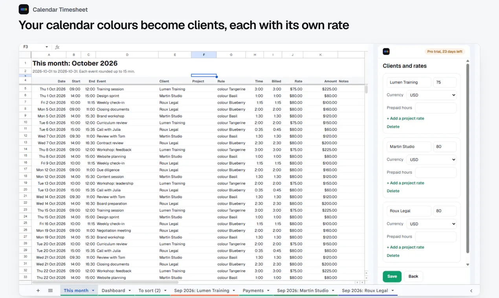Click the sidebar scrollbar up arrow
This screenshot has height=298, width=499.
point(468,61)
